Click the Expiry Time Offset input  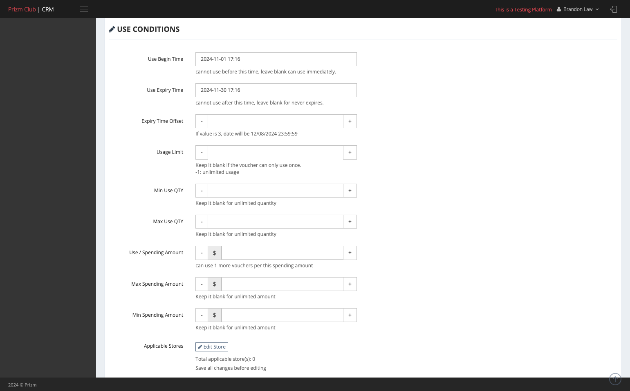pyautogui.click(x=276, y=121)
